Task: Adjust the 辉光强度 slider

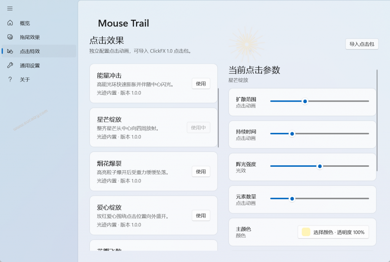Action: [x=320, y=166]
